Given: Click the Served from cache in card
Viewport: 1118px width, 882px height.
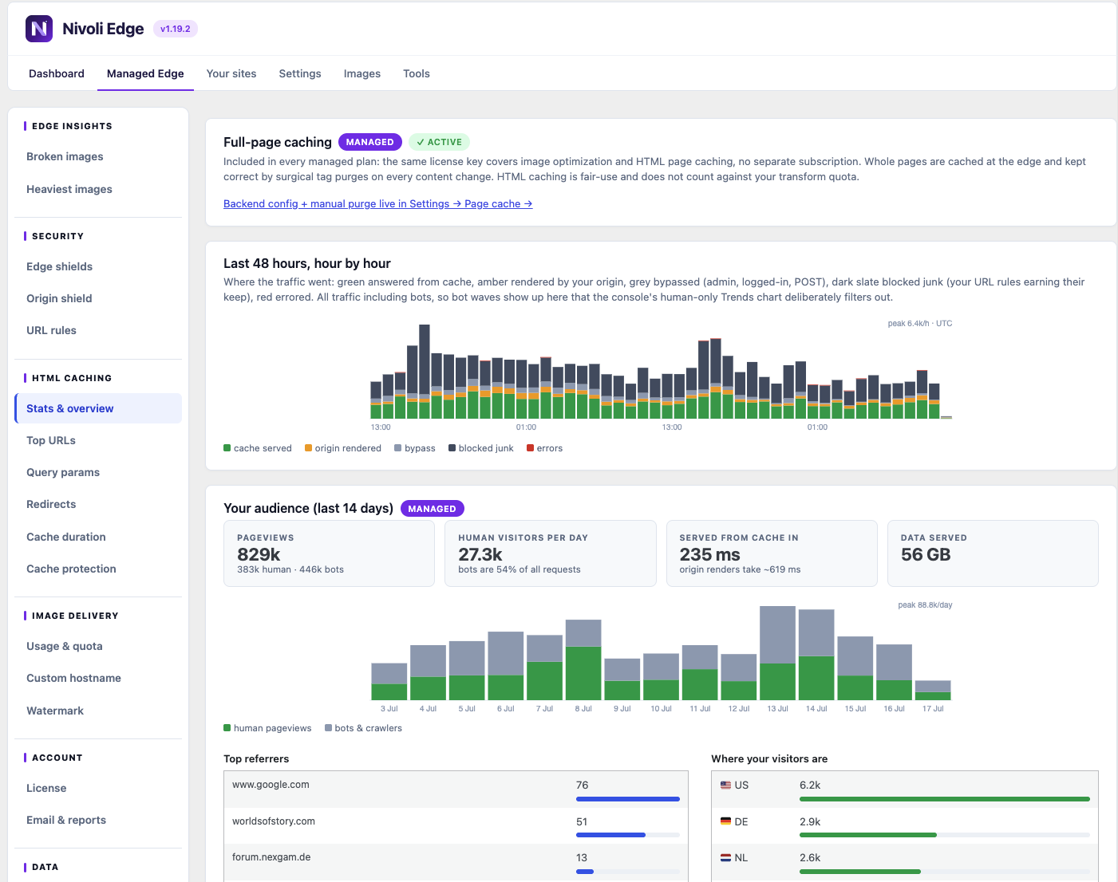Looking at the screenshot, I should coord(772,553).
